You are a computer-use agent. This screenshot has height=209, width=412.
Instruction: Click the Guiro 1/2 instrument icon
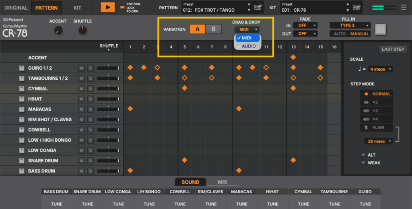pyautogui.click(x=22, y=68)
